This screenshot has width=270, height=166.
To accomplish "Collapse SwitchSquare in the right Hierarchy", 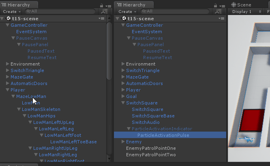I will pyautogui.click(x=123, y=103).
